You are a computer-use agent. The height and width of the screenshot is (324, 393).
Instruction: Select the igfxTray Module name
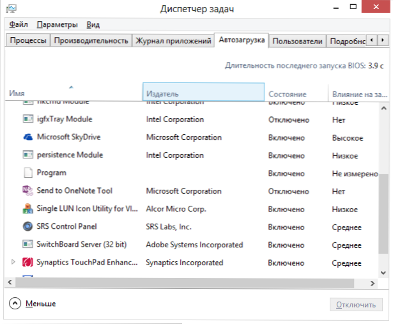pyautogui.click(x=65, y=119)
